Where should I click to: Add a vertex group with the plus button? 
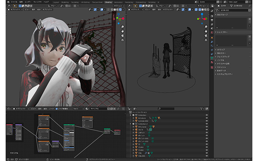[250, 19]
